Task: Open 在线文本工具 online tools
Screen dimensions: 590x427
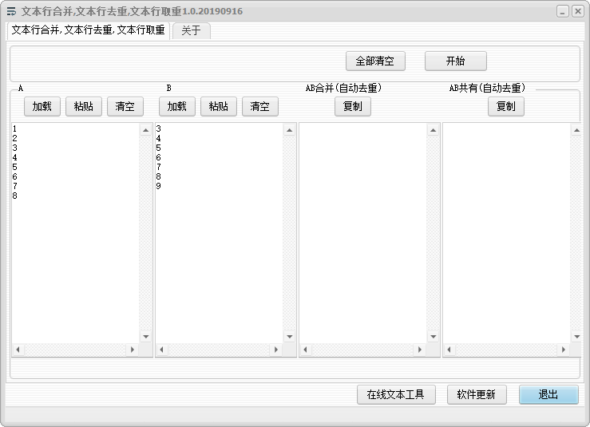Action: point(395,394)
